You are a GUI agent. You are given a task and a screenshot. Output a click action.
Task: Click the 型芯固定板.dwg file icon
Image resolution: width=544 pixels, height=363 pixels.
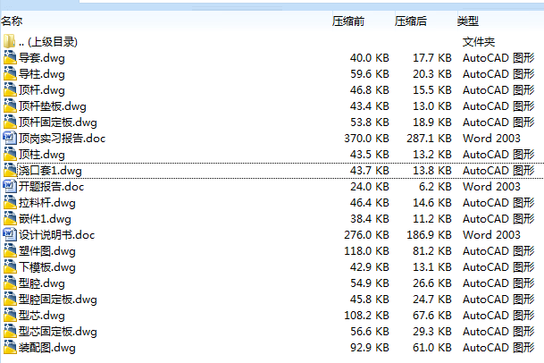point(10,332)
